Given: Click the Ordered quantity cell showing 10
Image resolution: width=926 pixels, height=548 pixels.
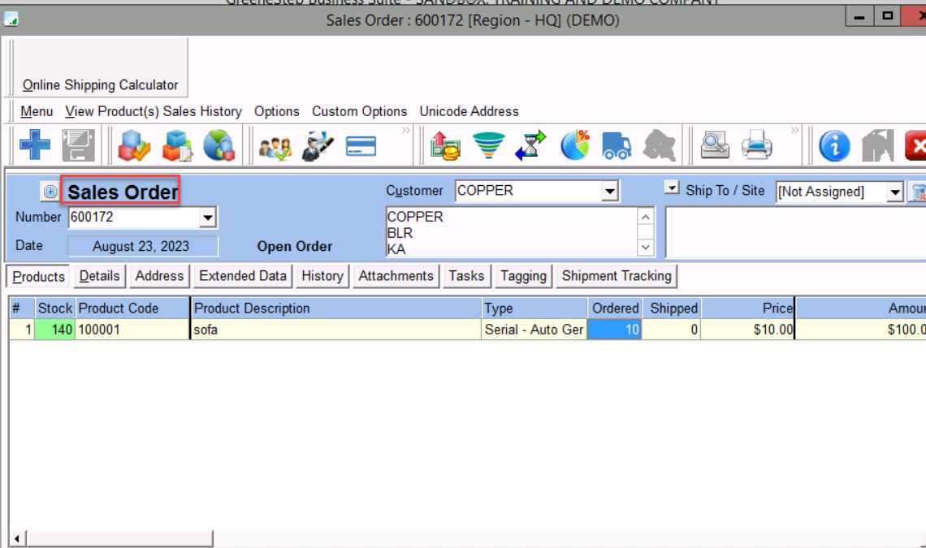Looking at the screenshot, I should 615,330.
